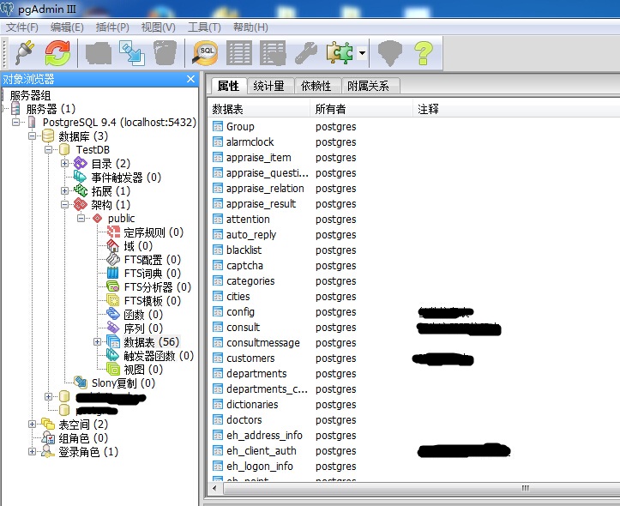Click the 注释 column header
The image size is (620, 506).
[516, 109]
